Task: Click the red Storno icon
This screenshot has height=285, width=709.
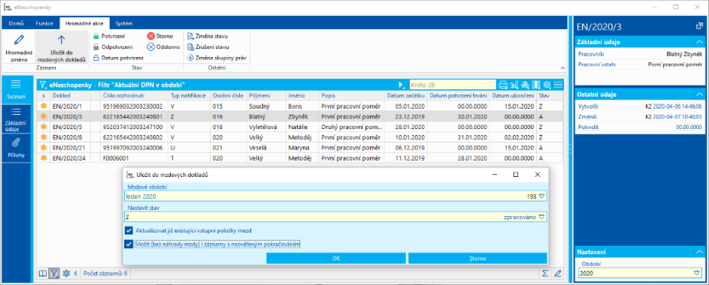Action: click(151, 36)
